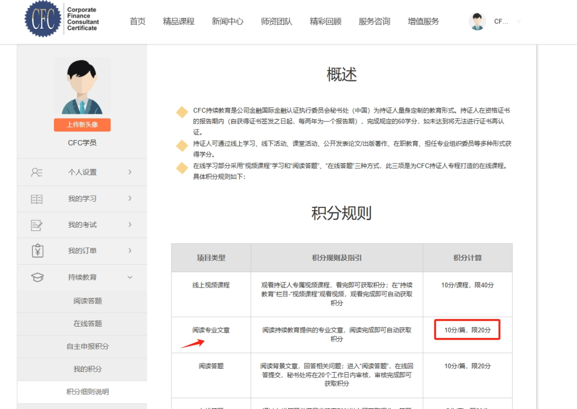Click the CFC logo badge

[x=43, y=19]
